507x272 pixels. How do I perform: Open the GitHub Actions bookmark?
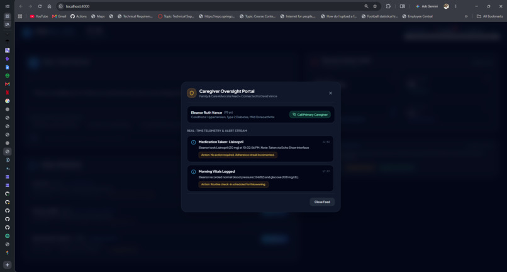pyautogui.click(x=79, y=16)
